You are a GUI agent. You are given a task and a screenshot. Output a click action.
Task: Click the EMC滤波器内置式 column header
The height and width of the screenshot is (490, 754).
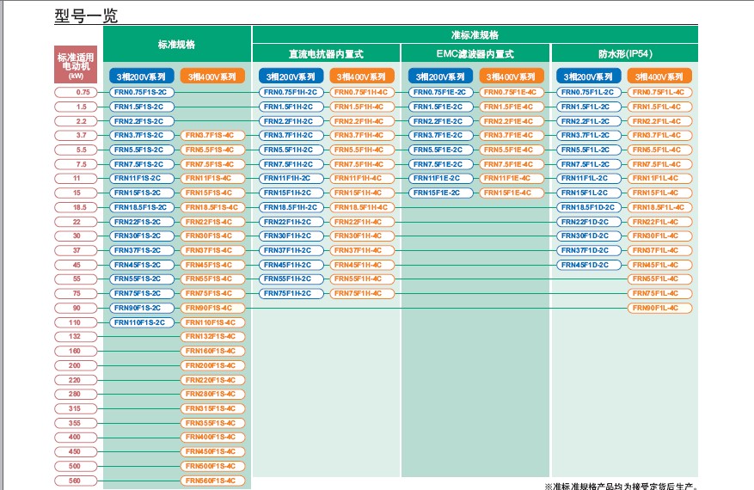pos(475,53)
